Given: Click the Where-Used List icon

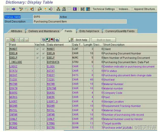Looking at the screenshot, I should click(x=51, y=9).
